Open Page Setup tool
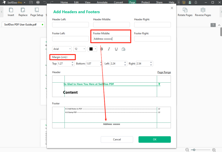This screenshot has width=222, height=152. point(37,12)
